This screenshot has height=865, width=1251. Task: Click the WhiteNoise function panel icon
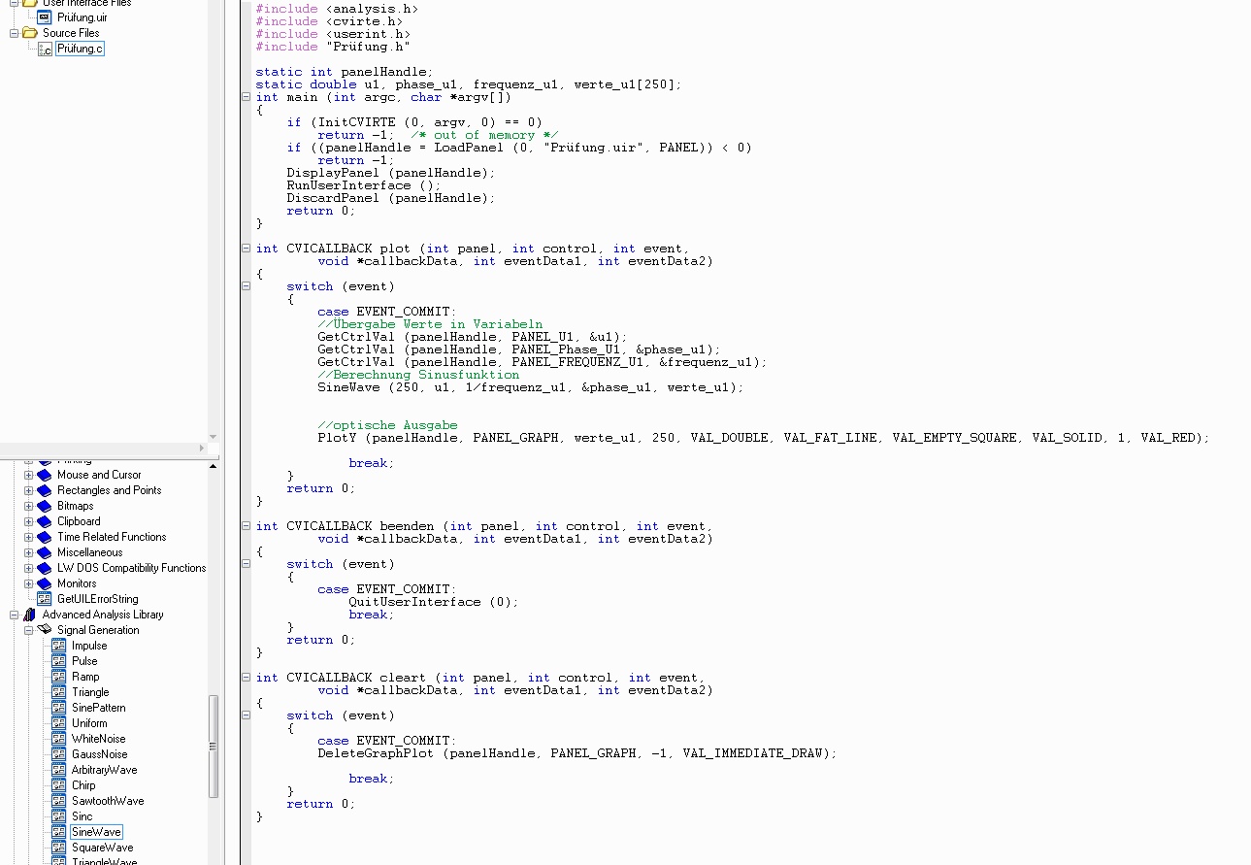click(x=59, y=739)
